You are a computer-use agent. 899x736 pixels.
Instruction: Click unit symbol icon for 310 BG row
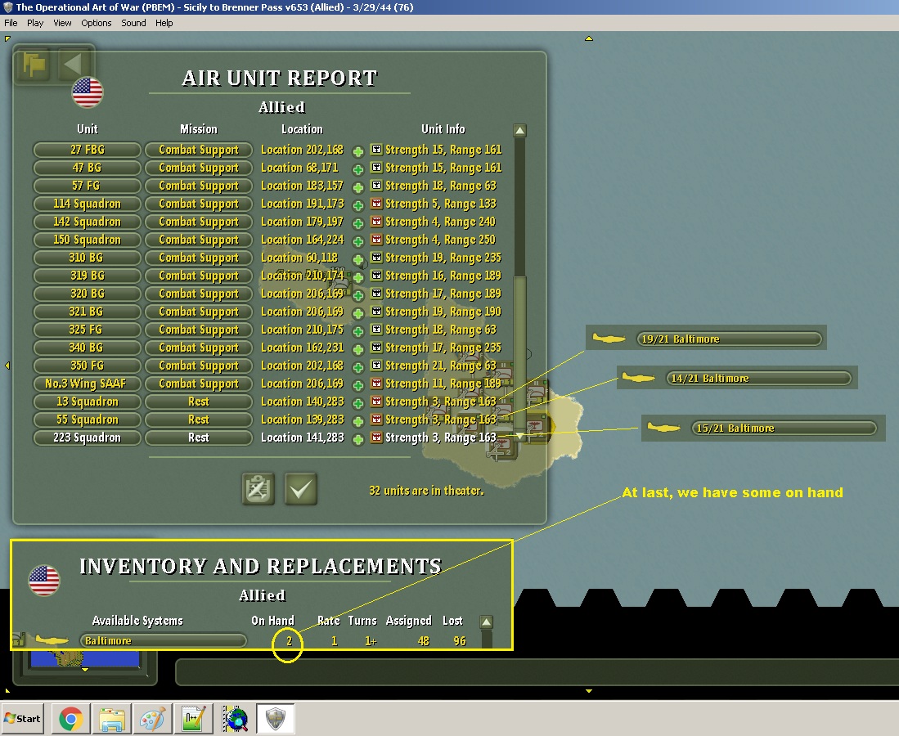point(376,258)
